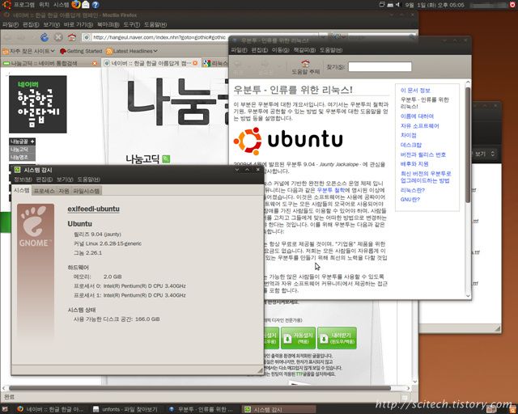Click the 찾기 search field in help window
The height and width of the screenshot is (414, 518).
380,67
